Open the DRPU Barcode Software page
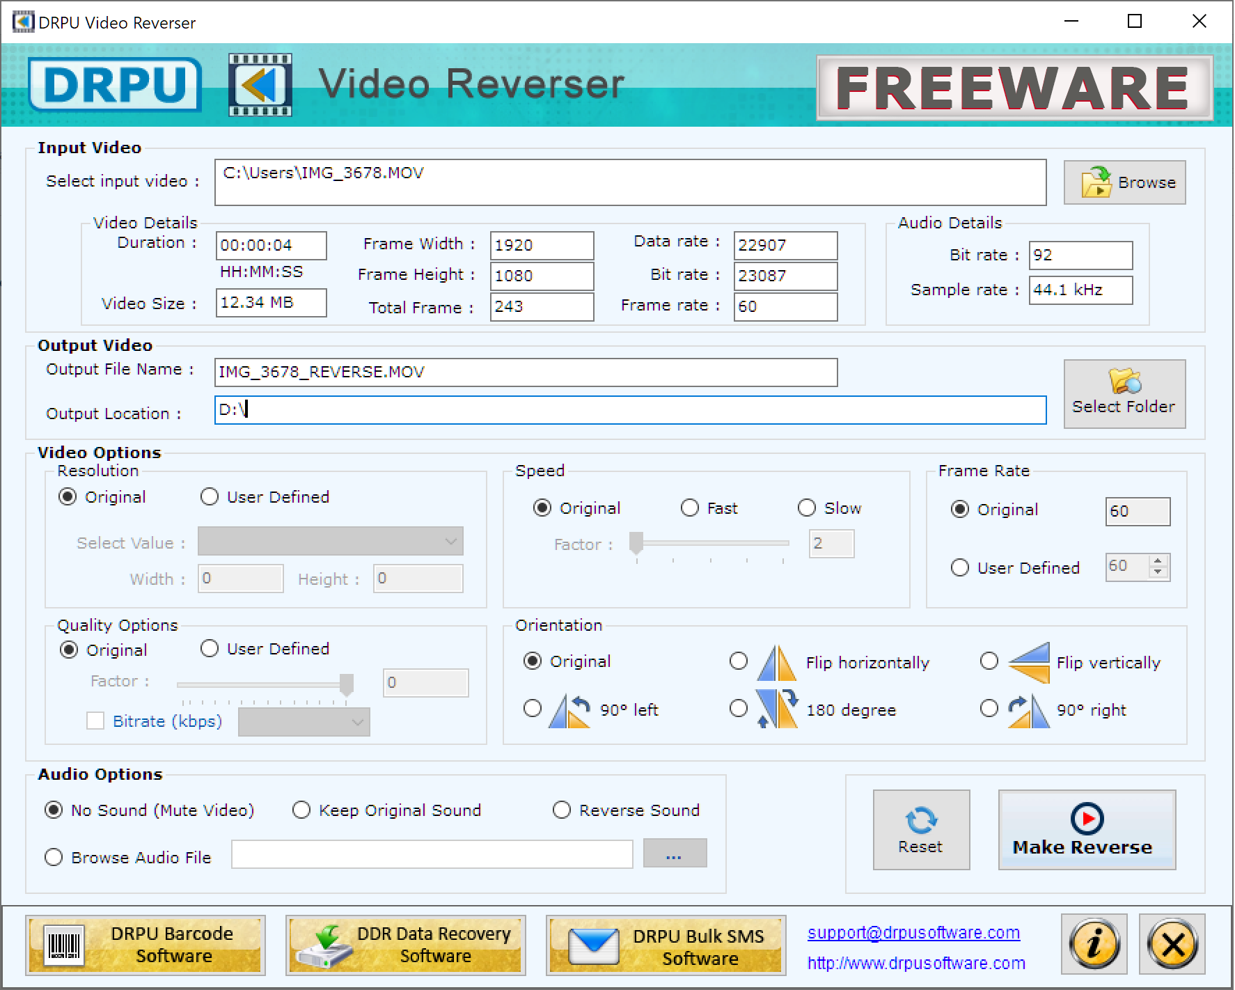Viewport: 1235px width, 990px height. pyautogui.click(x=145, y=945)
